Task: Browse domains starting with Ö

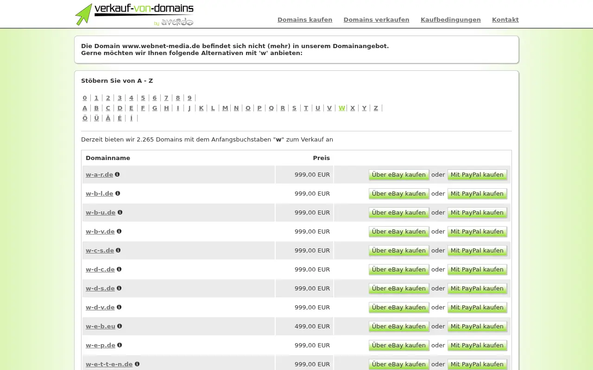Action: click(x=85, y=118)
